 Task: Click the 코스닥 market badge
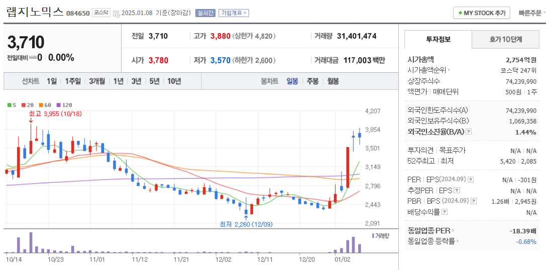101,13
